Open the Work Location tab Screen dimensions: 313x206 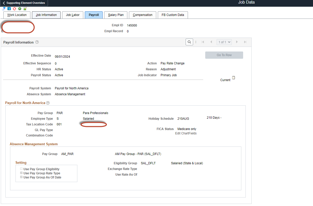[x=17, y=15]
